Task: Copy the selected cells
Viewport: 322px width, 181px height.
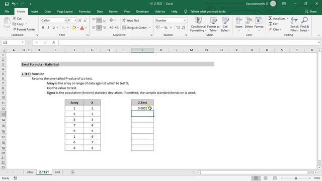Action: click(19, 24)
